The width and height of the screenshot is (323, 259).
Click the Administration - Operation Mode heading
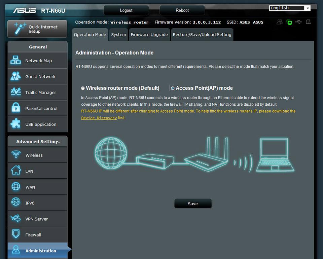pos(114,53)
